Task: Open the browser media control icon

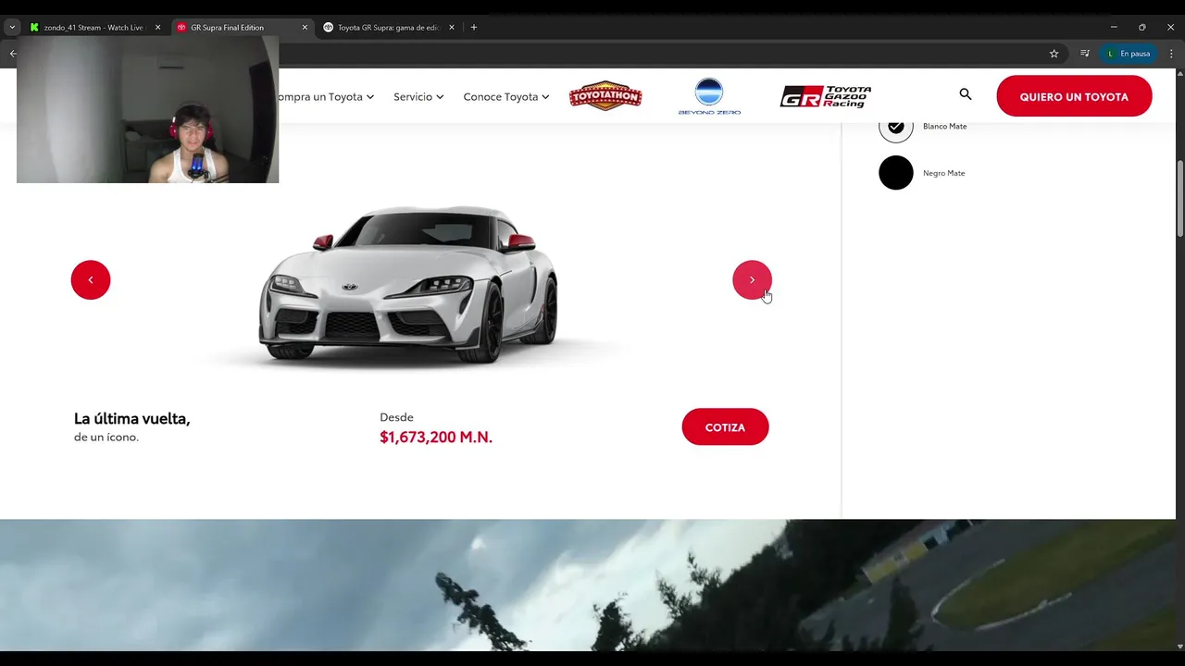Action: pos(1085,54)
